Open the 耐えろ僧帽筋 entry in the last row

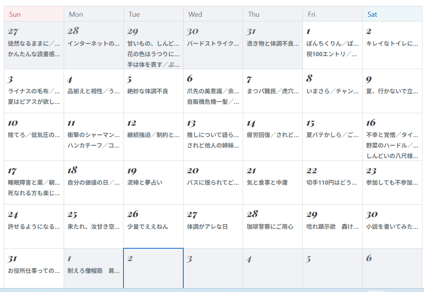pos(93,271)
